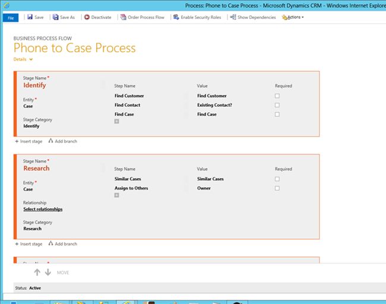Edit the Research stage name

(36, 169)
